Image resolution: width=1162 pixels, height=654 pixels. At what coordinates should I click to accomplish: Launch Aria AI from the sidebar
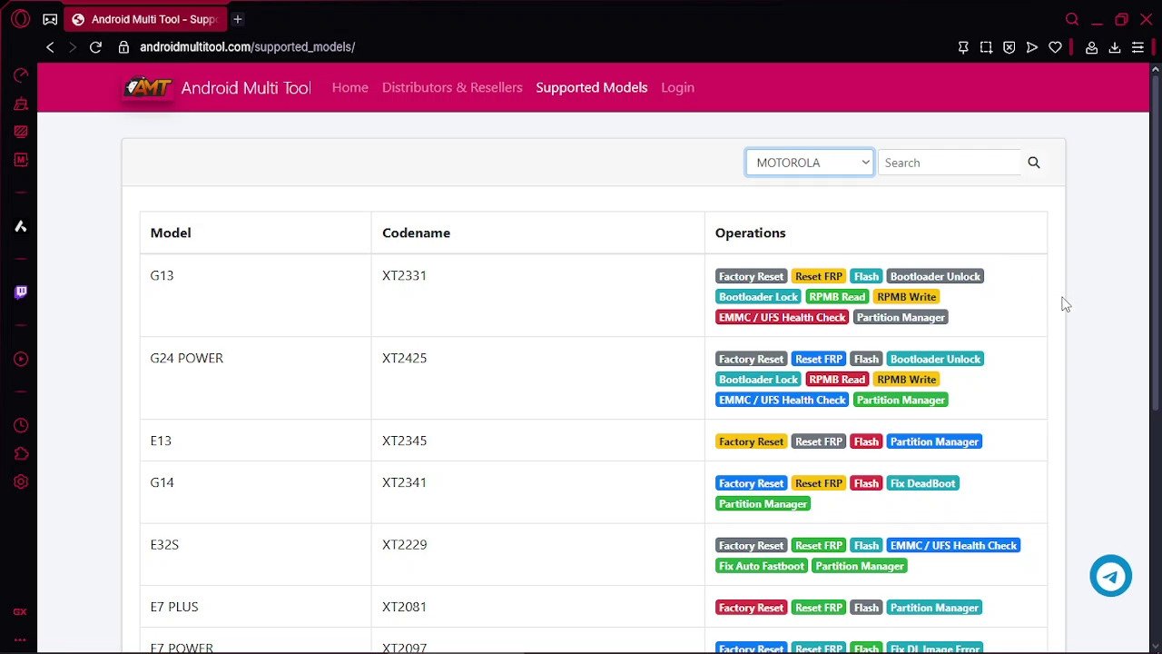[x=21, y=226]
